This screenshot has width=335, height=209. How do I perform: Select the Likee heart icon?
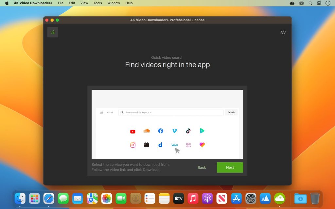[202, 145]
